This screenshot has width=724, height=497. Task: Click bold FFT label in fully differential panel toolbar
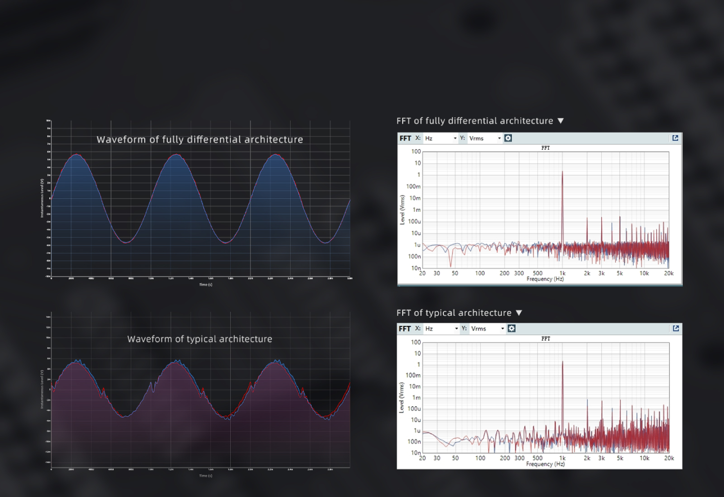coord(405,138)
